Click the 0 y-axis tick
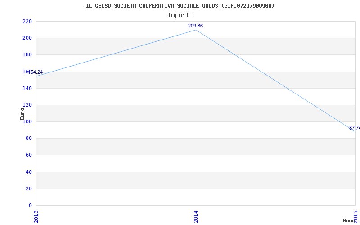Viewport: 360px width, 225px height. [x=30, y=205]
